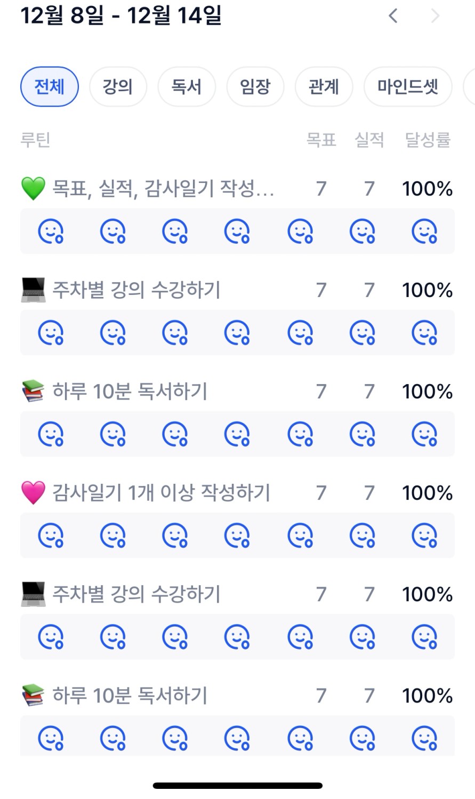Image resolution: width=475 pixels, height=799 pixels.
Task: Toggle the fourth day smiley under the first 하루 10분 독서하기
Action: tap(237, 434)
